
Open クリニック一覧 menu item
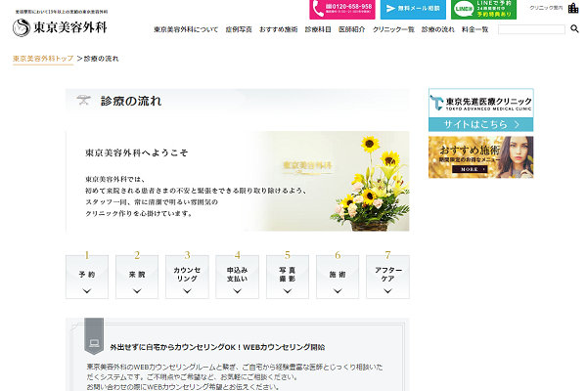pos(393,29)
